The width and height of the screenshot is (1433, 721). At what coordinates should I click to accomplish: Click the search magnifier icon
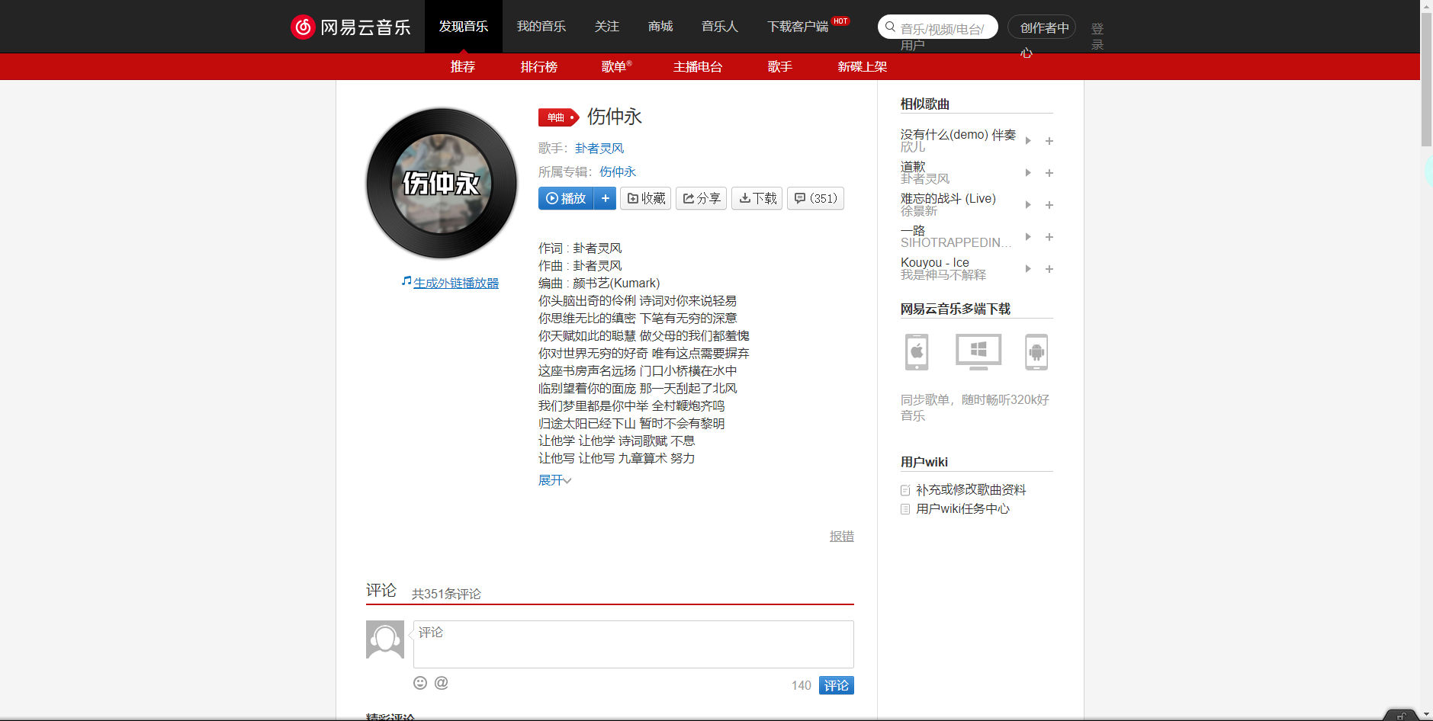click(x=889, y=27)
